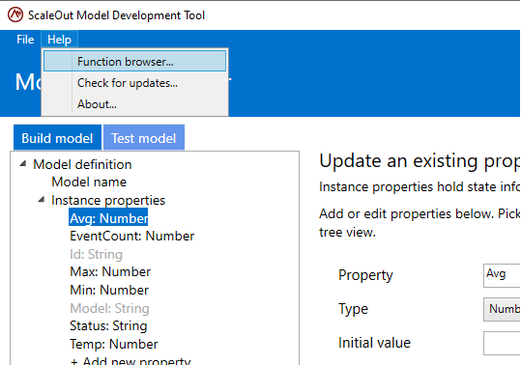Click the Update an existing property heading
The height and width of the screenshot is (365, 521).
pyautogui.click(x=420, y=161)
